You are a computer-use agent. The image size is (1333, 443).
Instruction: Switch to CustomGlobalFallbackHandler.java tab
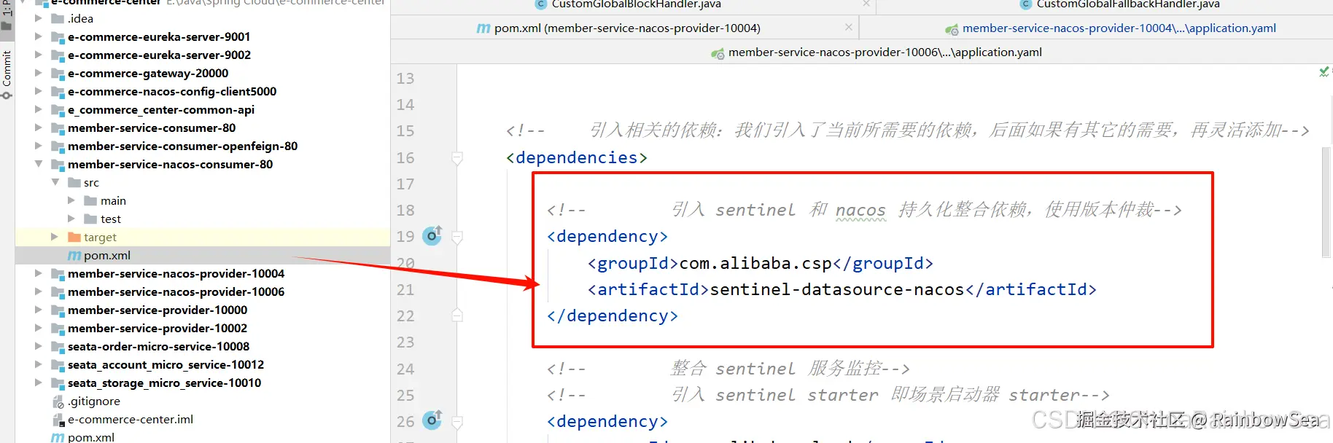coord(1128,4)
